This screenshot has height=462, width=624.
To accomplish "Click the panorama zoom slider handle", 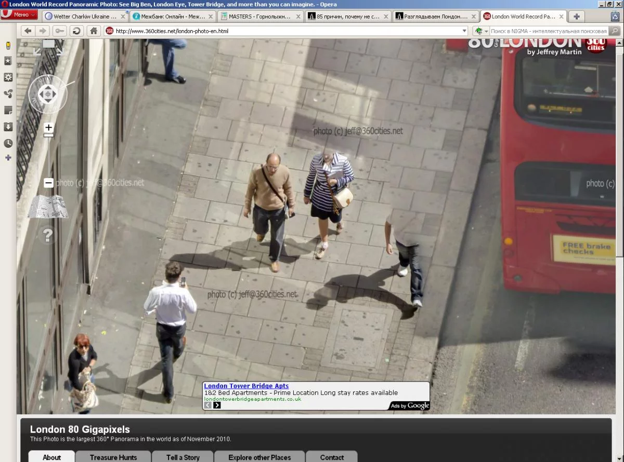I will [48, 135].
